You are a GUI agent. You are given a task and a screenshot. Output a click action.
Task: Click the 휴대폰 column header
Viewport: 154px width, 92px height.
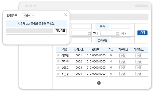coord(95,50)
